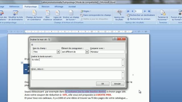Click Annuler in the dialog
This screenshot has width=182, height=102.
pyautogui.click(x=117, y=84)
